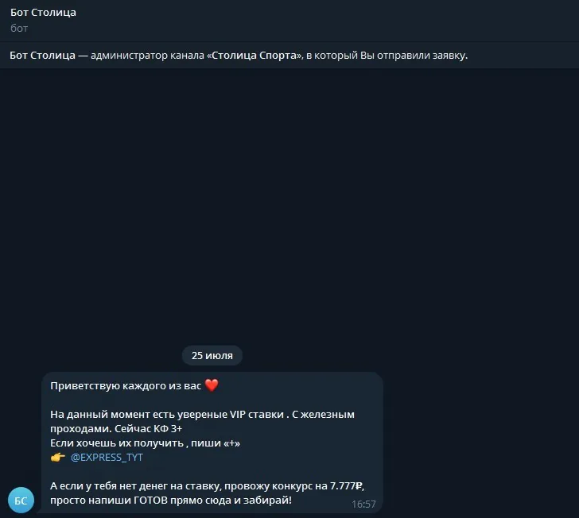
Task: Click the pointing hand emoji
Action: pos(57,458)
